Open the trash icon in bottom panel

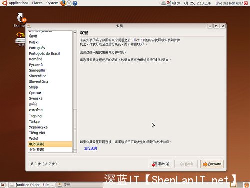(x=246, y=185)
